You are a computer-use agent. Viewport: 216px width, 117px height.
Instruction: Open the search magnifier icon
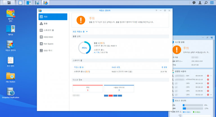click(x=206, y=3)
